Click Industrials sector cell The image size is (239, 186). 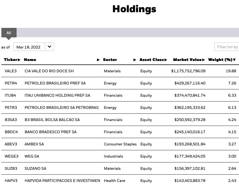click(x=114, y=156)
